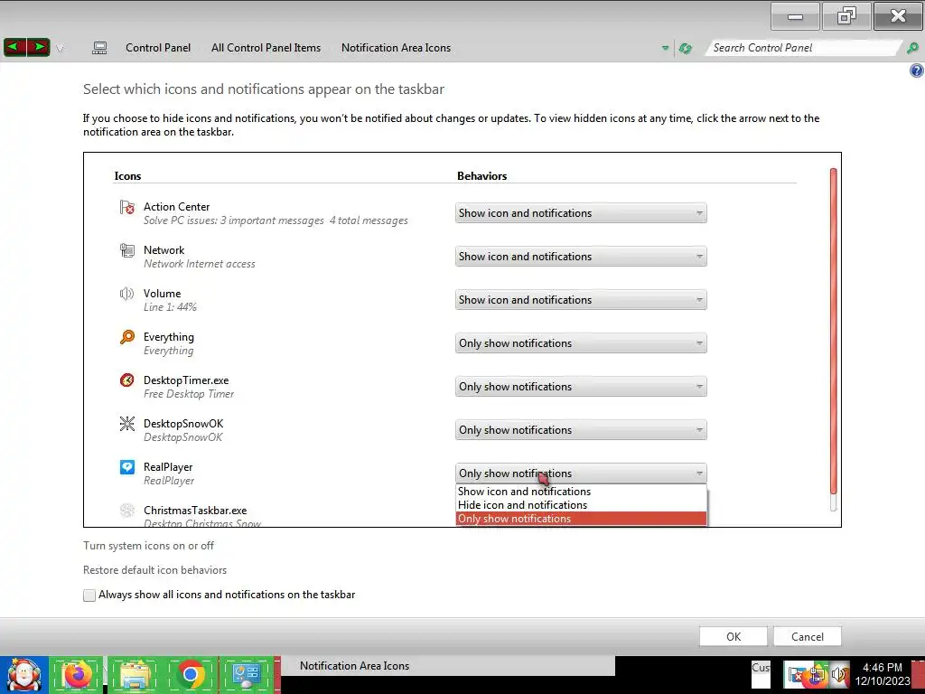Click the refresh icon in address bar
The width and height of the screenshot is (925, 694).
685,49
